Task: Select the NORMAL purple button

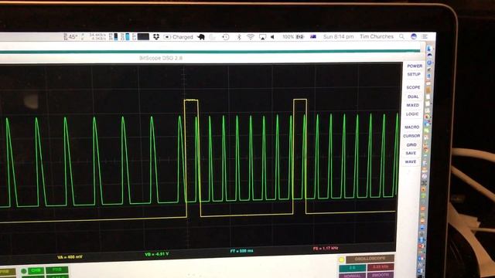Action: 353,276
